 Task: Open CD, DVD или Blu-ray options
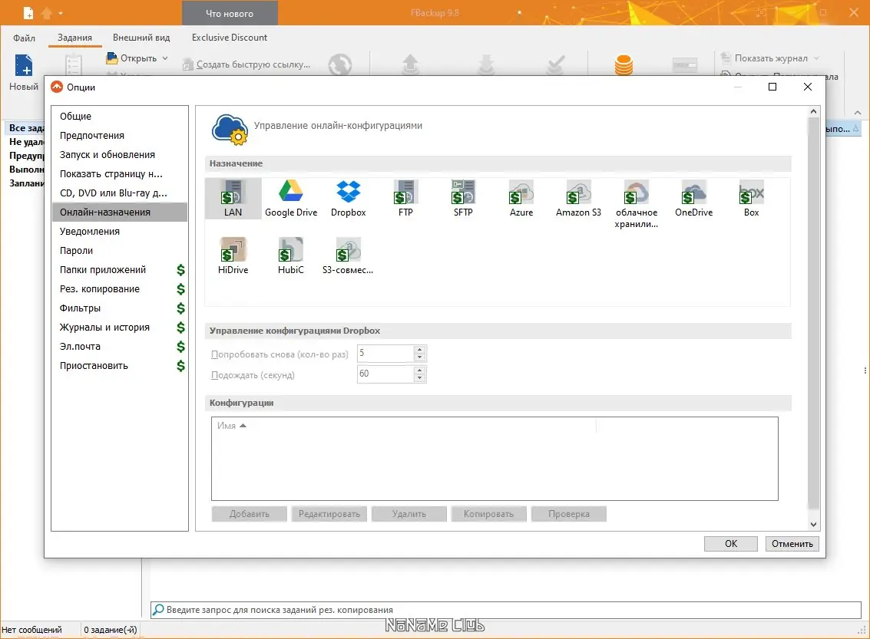(x=119, y=193)
